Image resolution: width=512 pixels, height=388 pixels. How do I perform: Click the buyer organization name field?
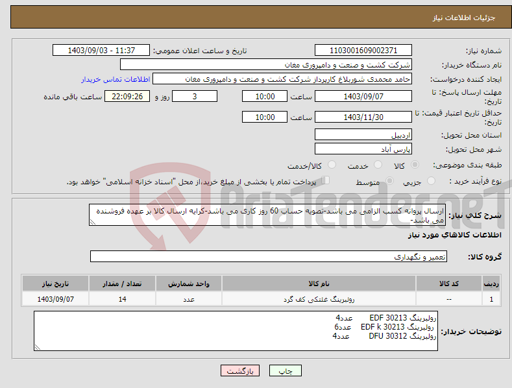[x=266, y=64]
